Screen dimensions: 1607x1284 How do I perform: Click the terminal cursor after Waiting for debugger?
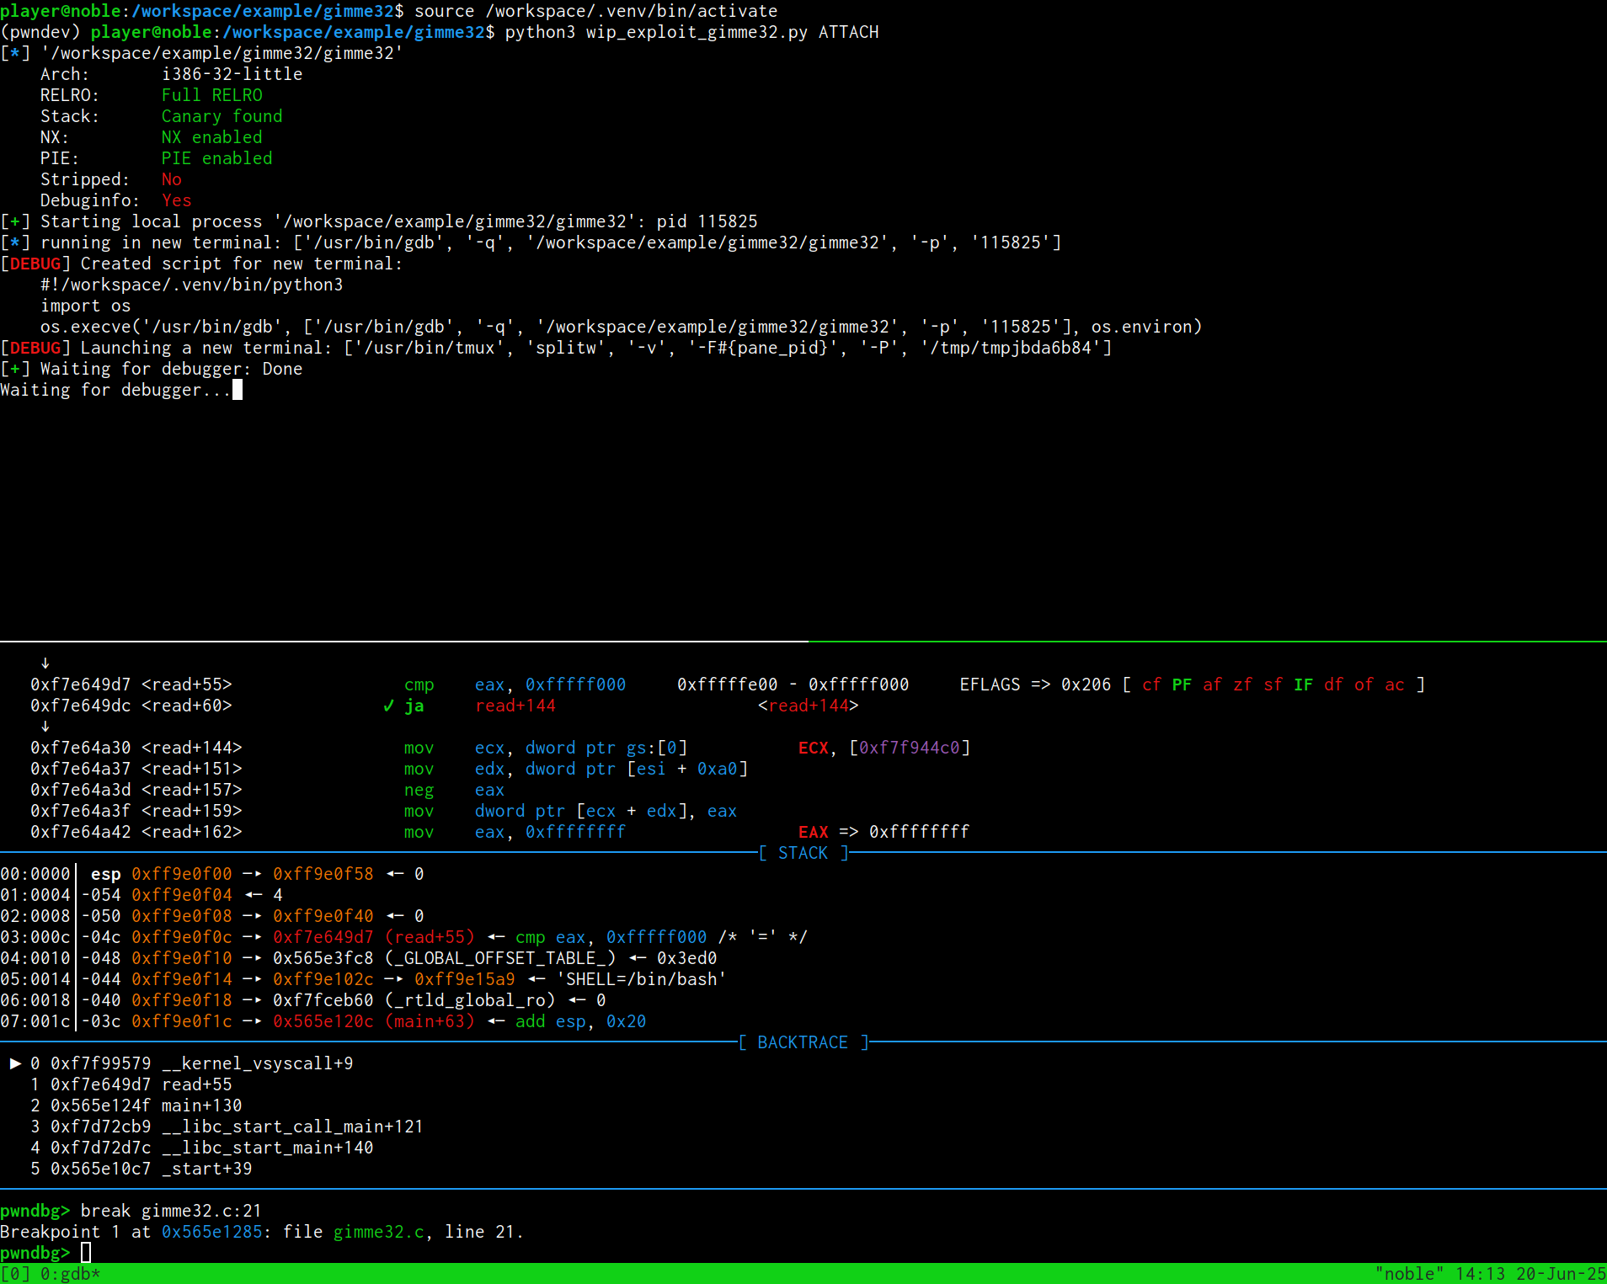tap(238, 390)
